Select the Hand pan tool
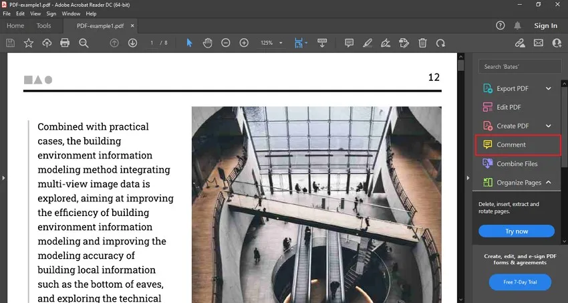568x303 pixels. point(207,43)
